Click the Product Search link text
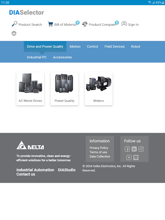The image size is (165, 220). pos(30,24)
